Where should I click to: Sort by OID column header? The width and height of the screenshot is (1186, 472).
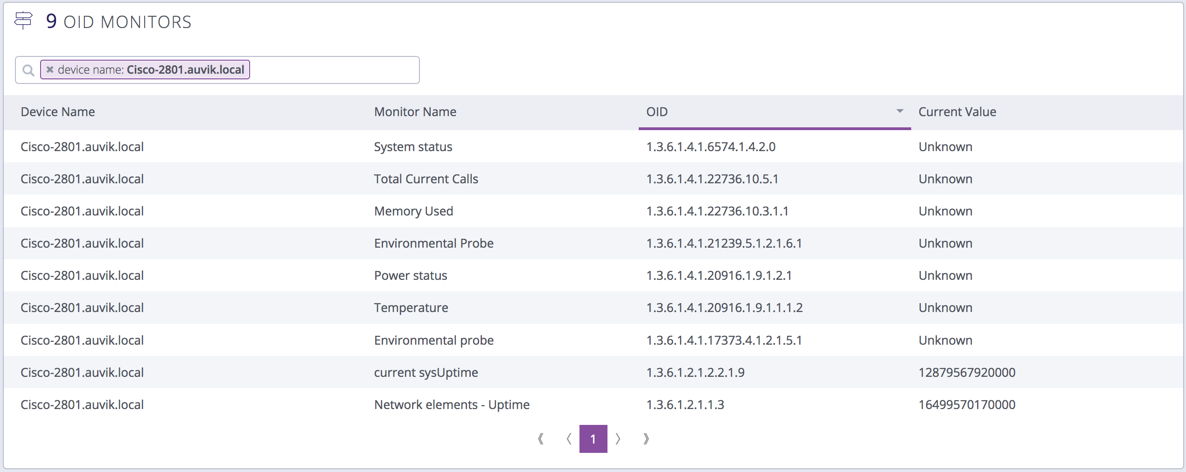657,112
